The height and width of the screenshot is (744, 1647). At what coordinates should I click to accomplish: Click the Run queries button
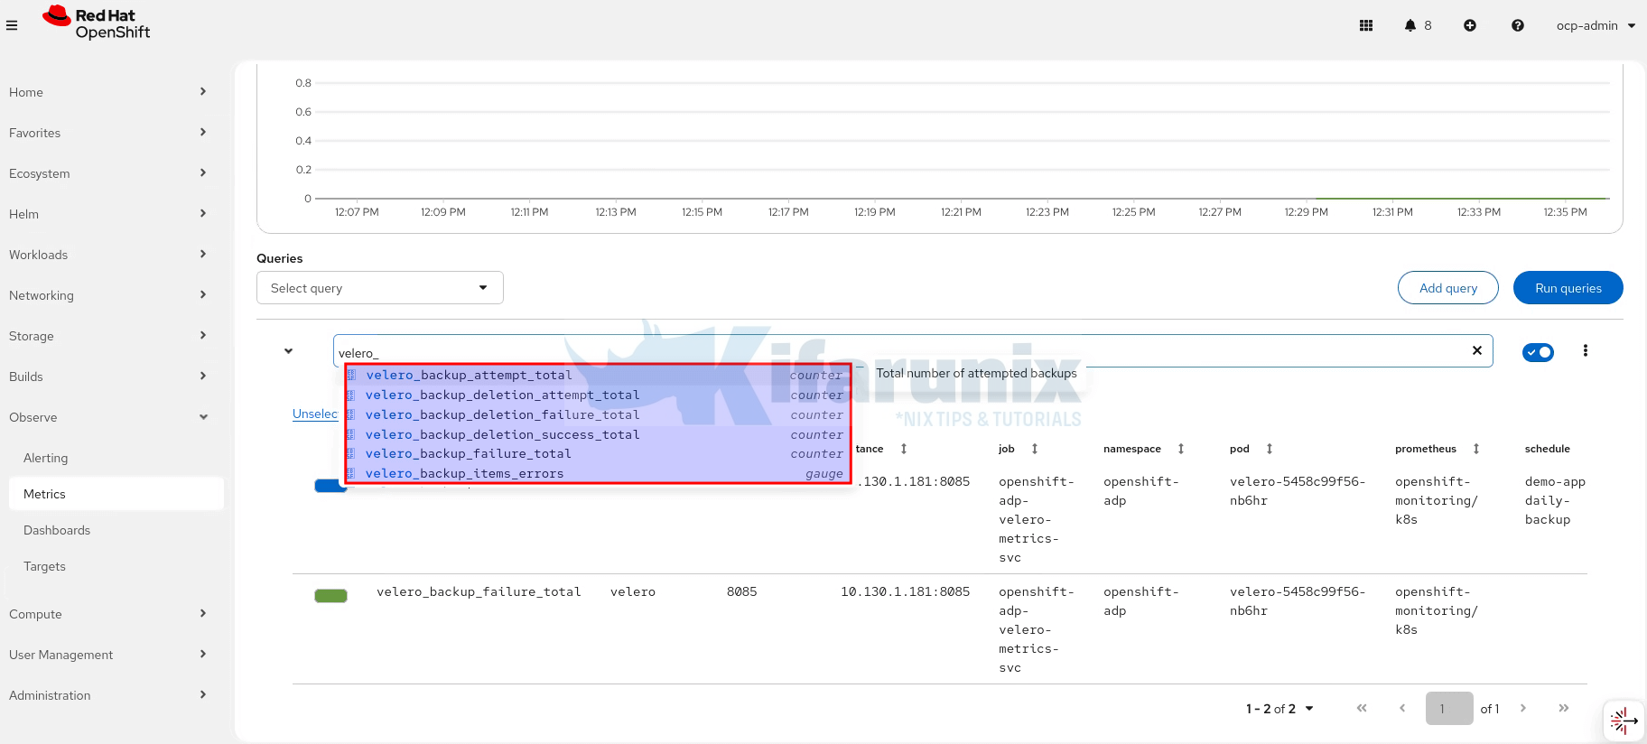click(1568, 288)
